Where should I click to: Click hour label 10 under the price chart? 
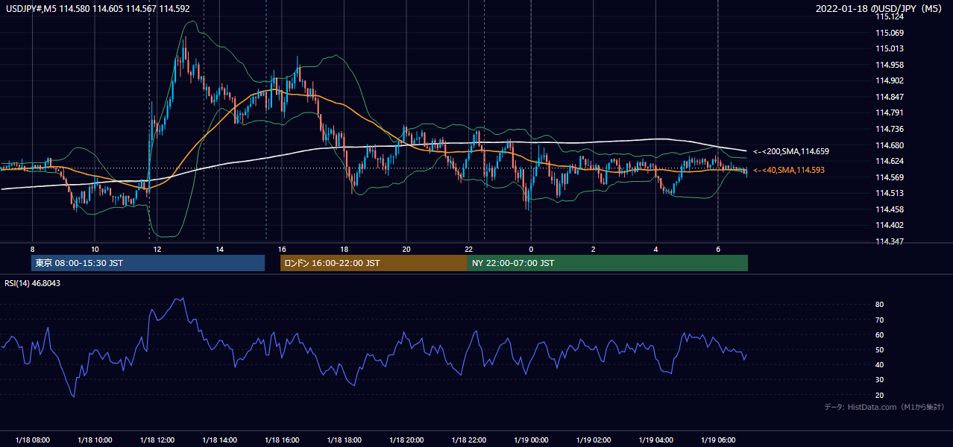pos(95,249)
